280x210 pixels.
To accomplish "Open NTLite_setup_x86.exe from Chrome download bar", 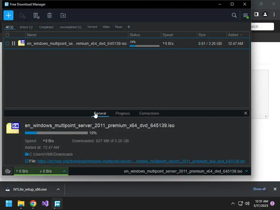I will [30, 189].
